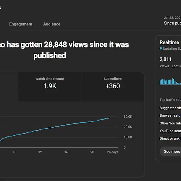
Task: Open the Audience tab
Action: pos(52,24)
